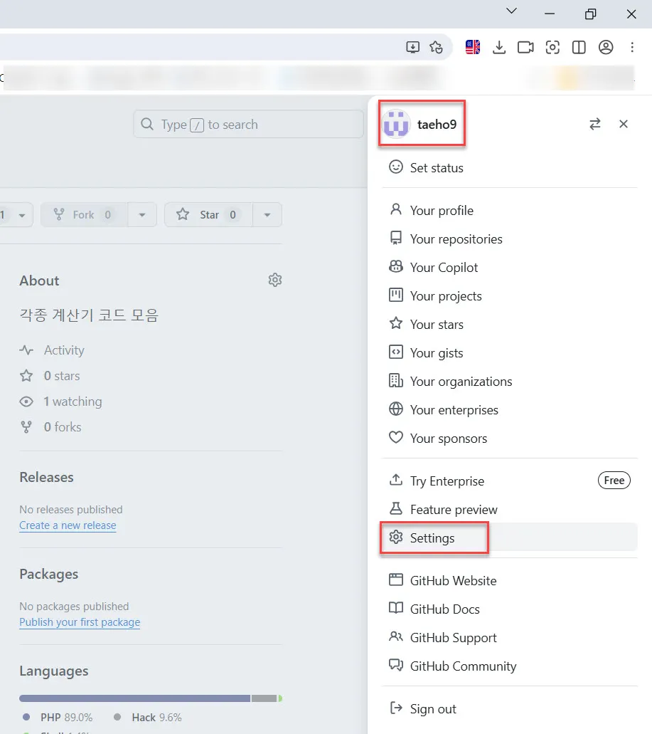Click the gear icon next to About

coord(275,280)
